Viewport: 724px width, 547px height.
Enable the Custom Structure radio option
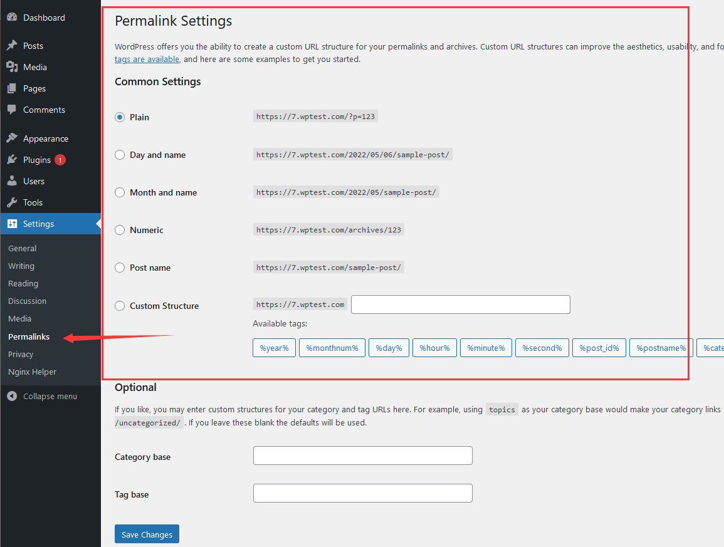point(120,306)
